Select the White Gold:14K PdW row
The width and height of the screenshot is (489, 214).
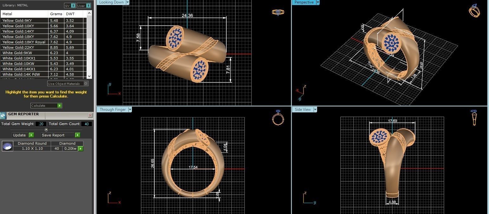43,74
